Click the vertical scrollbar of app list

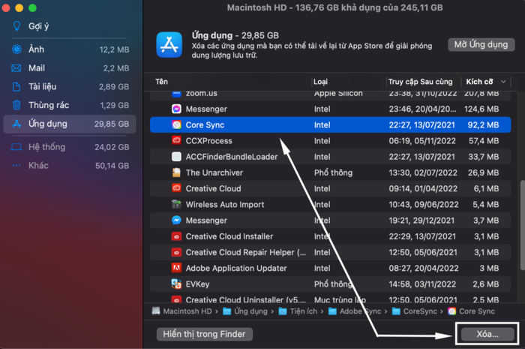click(x=522, y=225)
